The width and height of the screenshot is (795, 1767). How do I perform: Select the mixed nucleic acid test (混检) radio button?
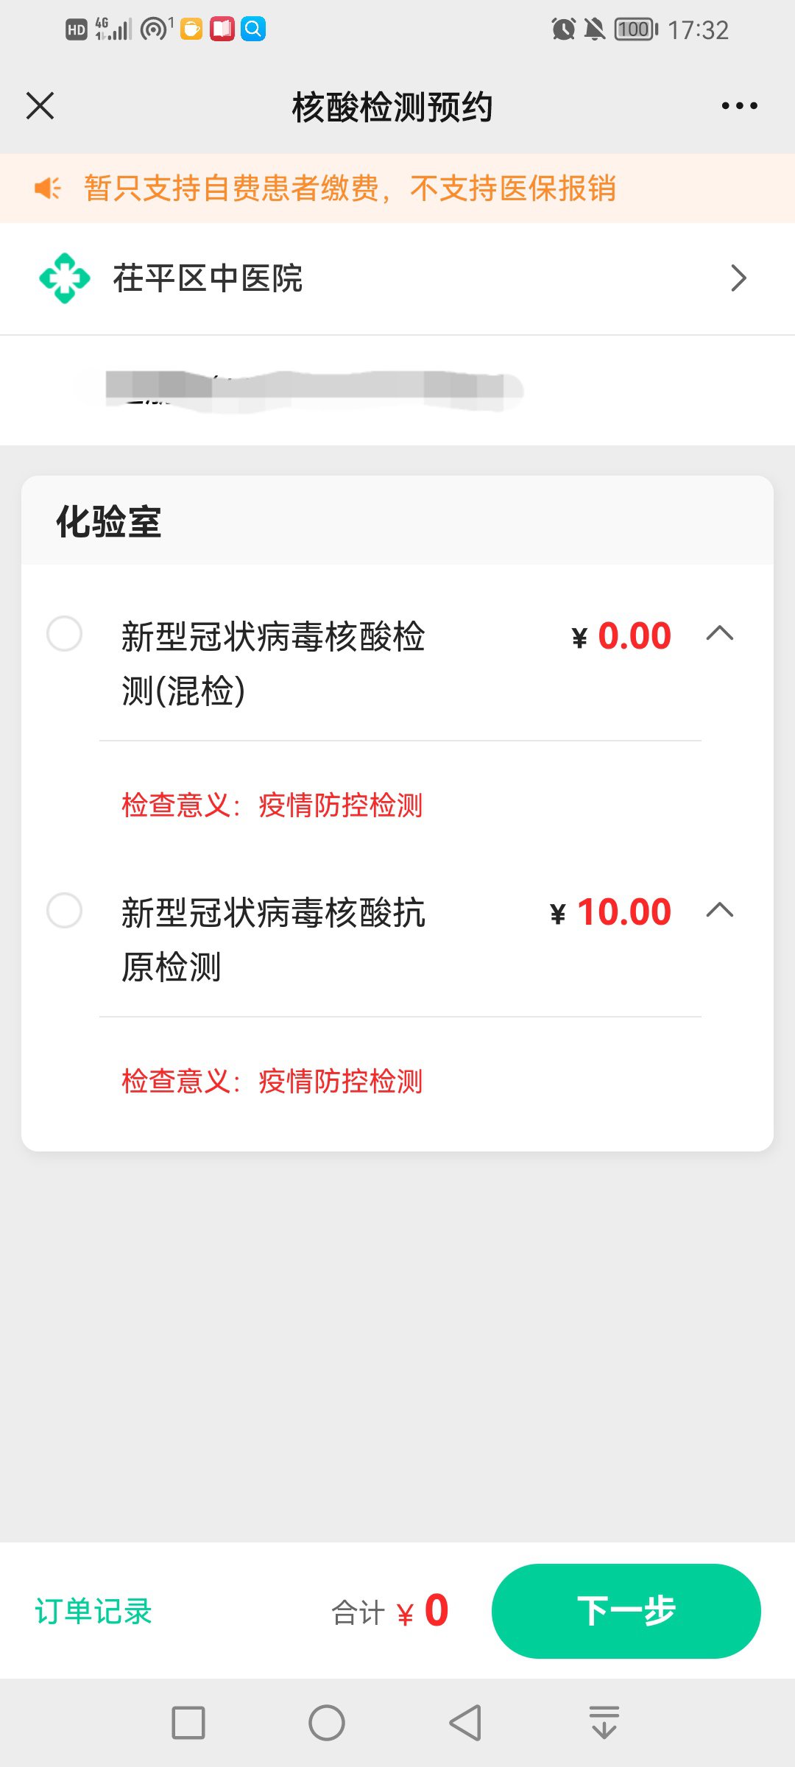tap(64, 634)
